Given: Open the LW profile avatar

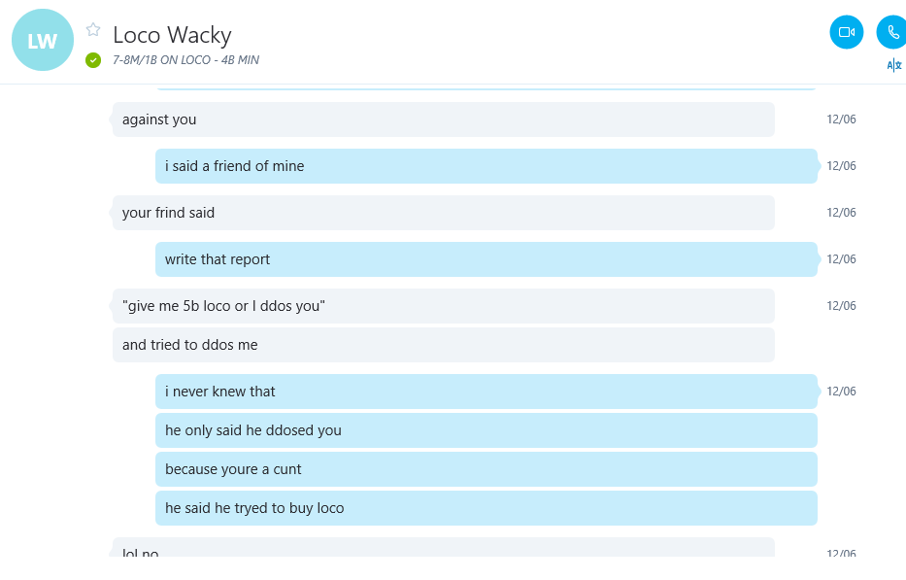Looking at the screenshot, I should pos(43,40).
